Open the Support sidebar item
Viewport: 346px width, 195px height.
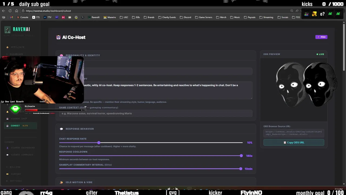[16, 174]
